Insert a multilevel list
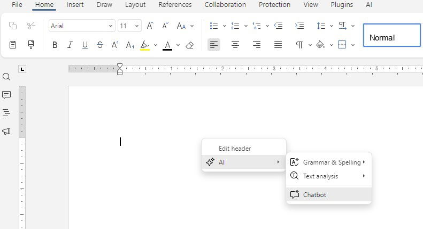 point(257,26)
